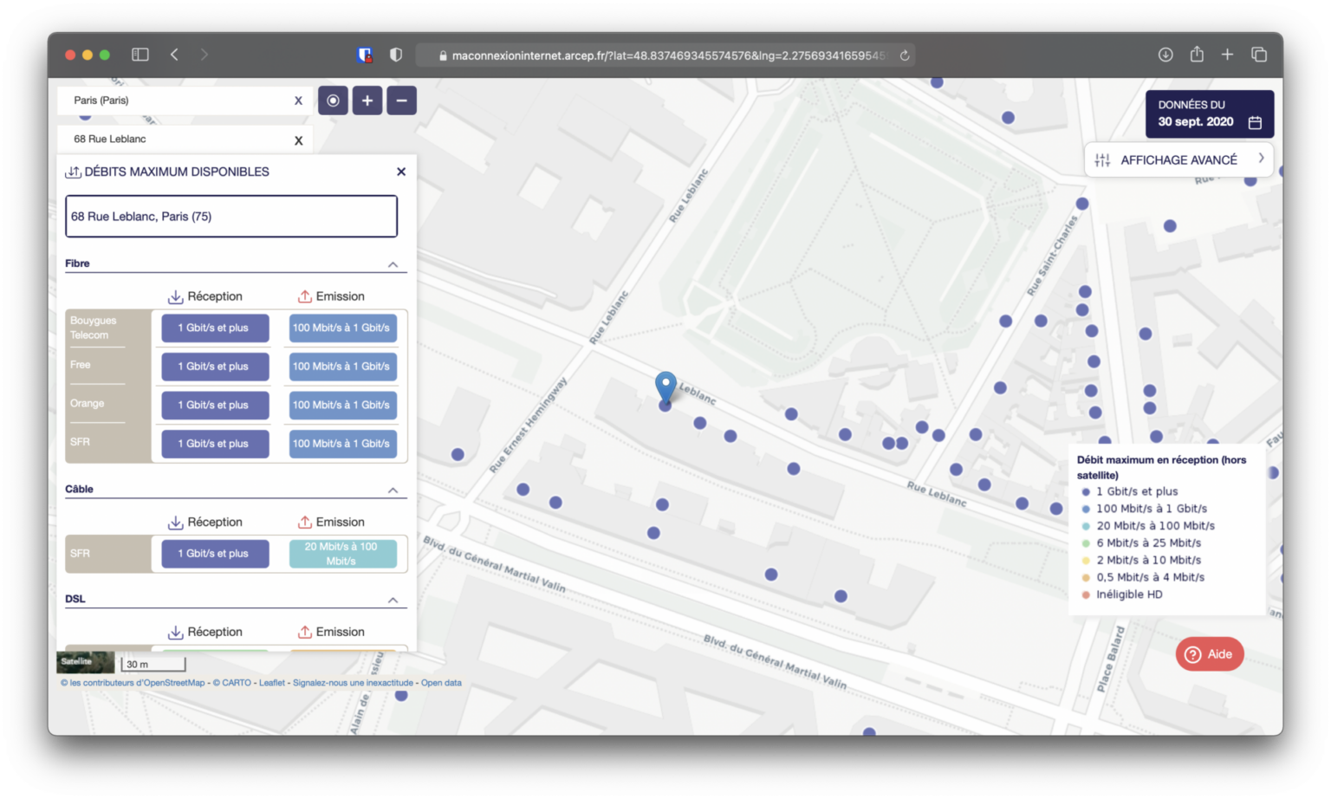The height and width of the screenshot is (799, 1331).
Task: Open the CARTO attribution link
Action: (x=232, y=683)
